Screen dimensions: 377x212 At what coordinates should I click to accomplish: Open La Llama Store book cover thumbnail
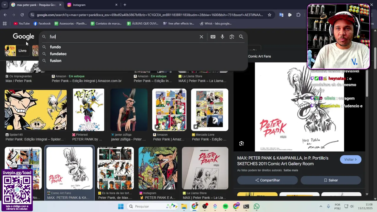coord(205,168)
